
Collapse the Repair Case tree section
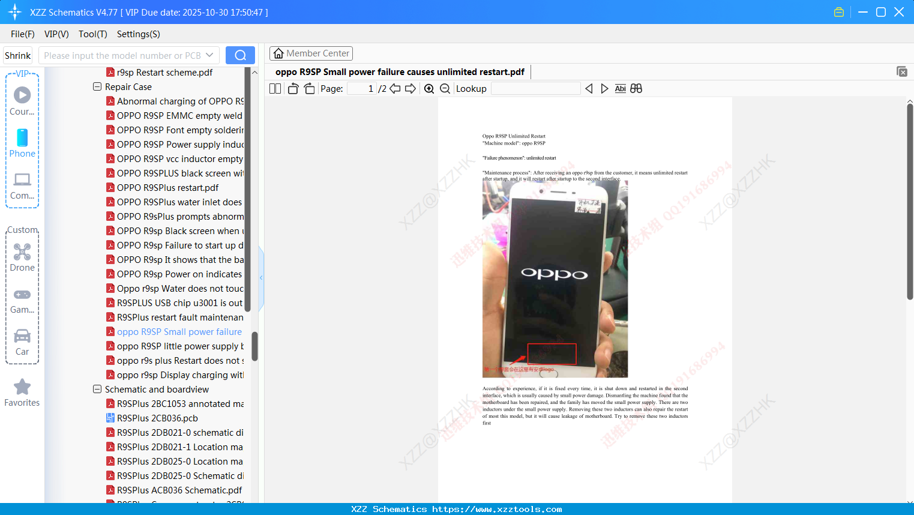pyautogui.click(x=97, y=86)
